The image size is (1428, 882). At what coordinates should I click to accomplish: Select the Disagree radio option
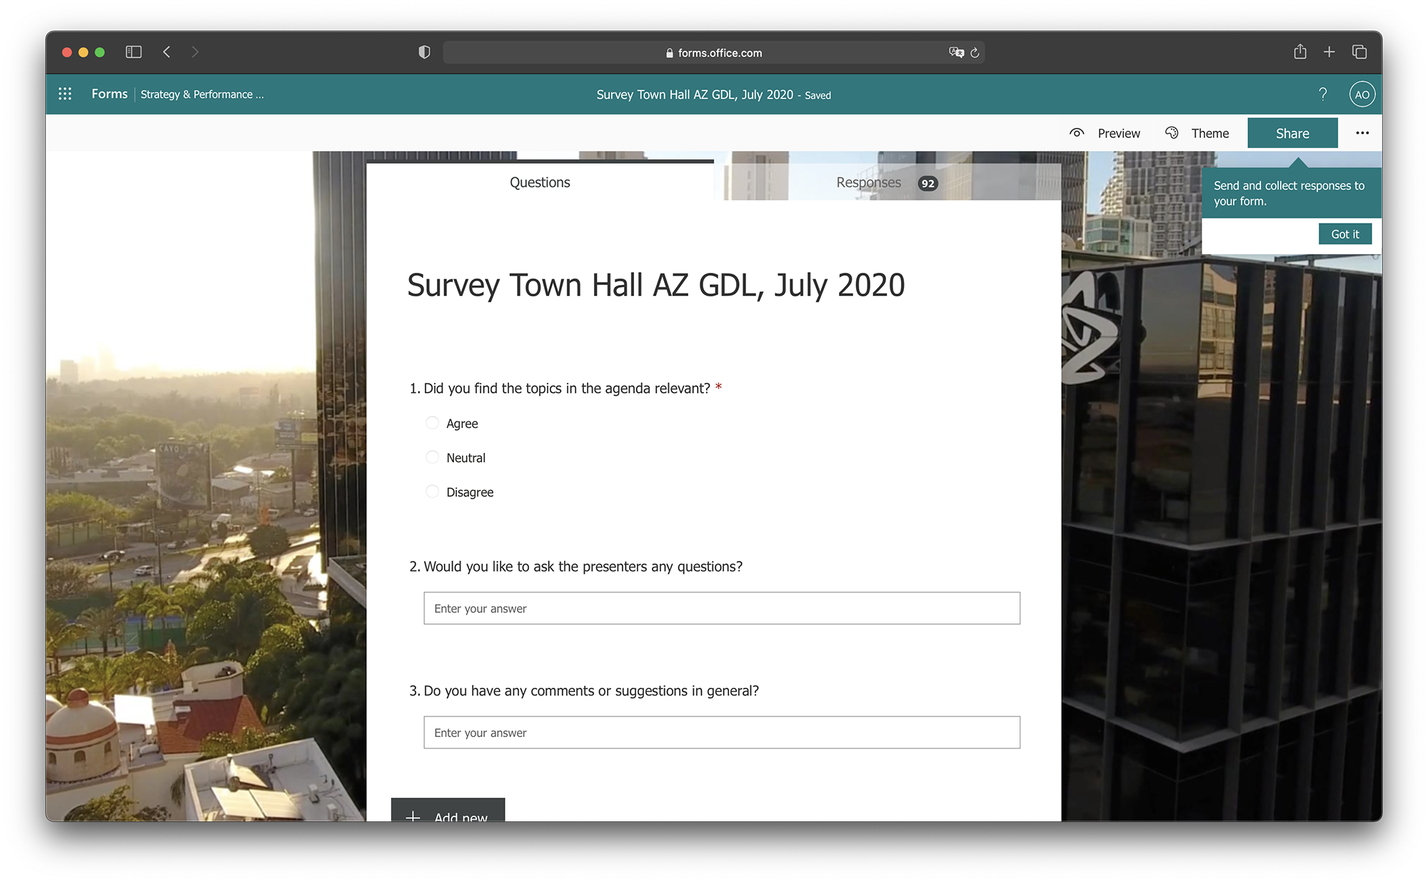432,491
